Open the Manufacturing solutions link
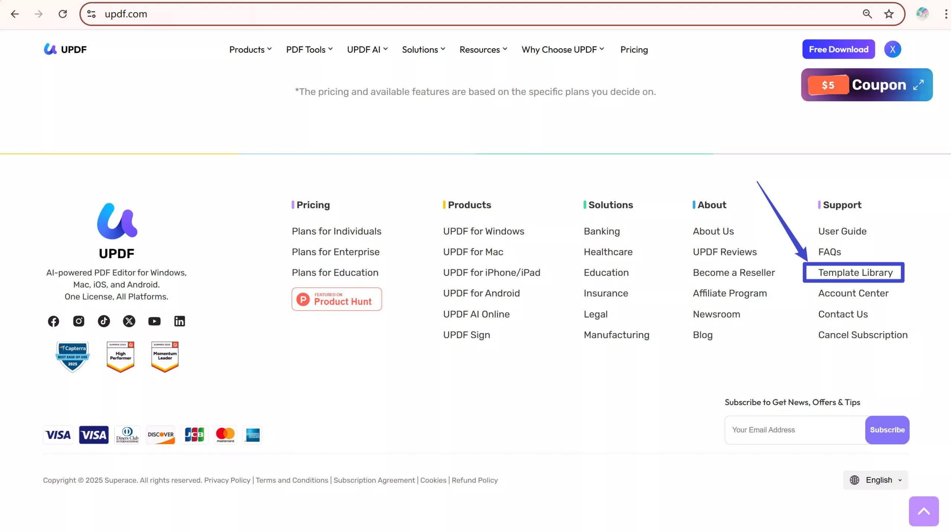 pos(617,335)
